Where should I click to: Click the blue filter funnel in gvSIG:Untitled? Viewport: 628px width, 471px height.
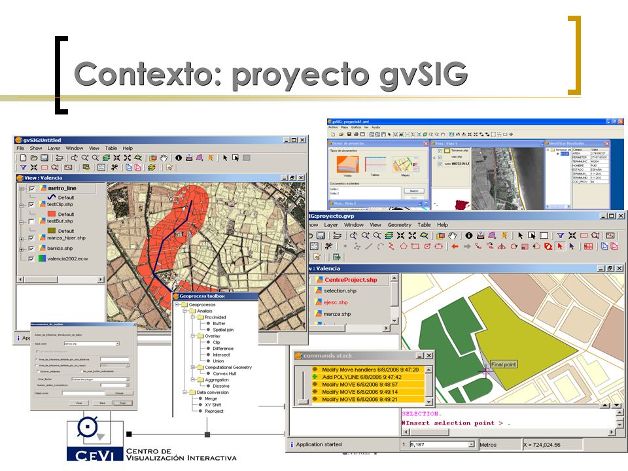coord(24,167)
